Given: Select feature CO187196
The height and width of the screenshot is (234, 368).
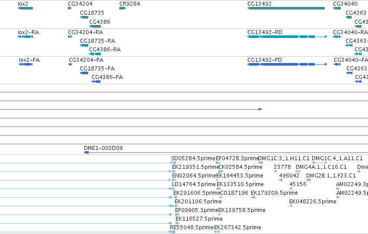Looking at the screenshot, I should pos(221,197).
